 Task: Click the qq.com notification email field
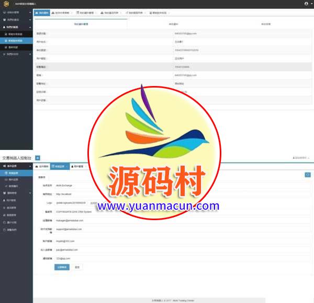point(182,258)
